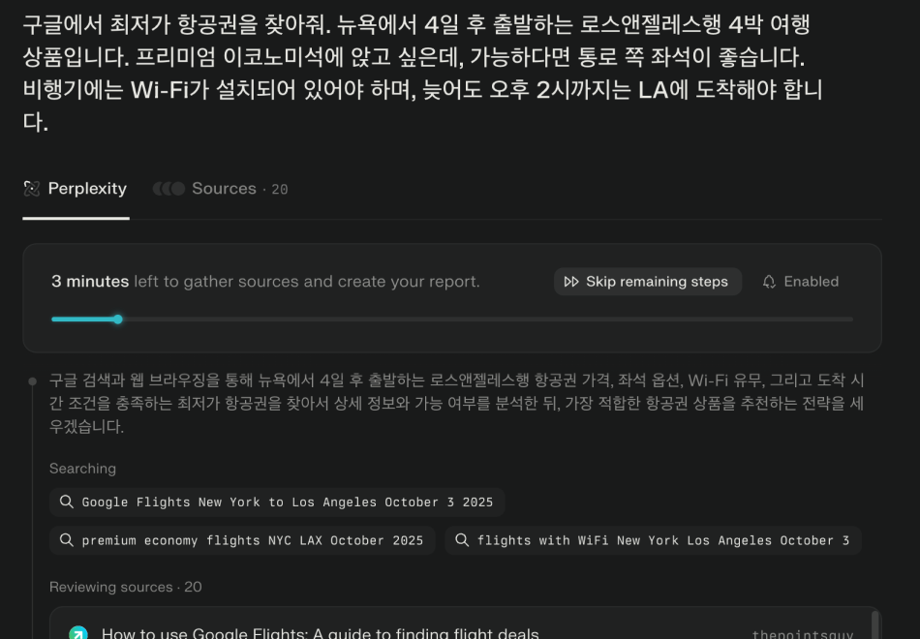Open the Google Flights guide source link
The width and height of the screenshot is (920, 639).
(320, 633)
